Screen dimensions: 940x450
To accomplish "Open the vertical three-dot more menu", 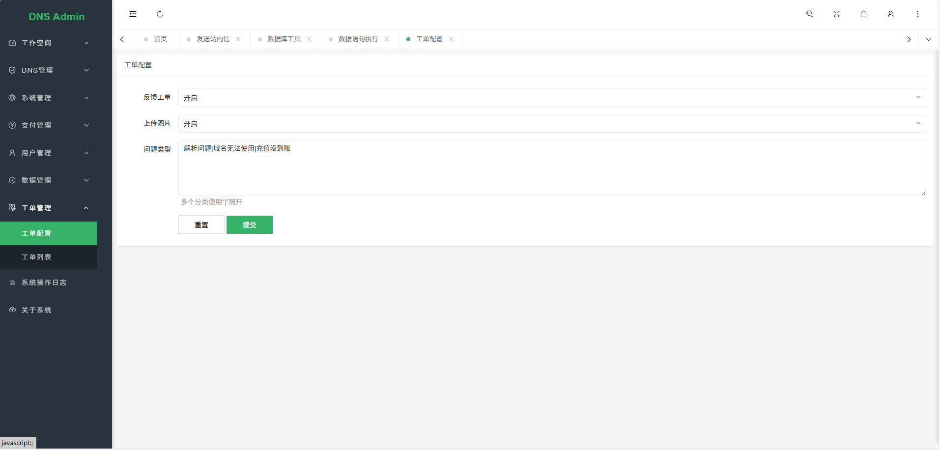I will [917, 14].
